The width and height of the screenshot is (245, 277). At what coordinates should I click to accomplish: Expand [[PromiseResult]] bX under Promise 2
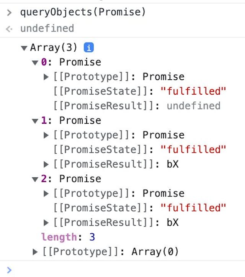[x=46, y=223]
